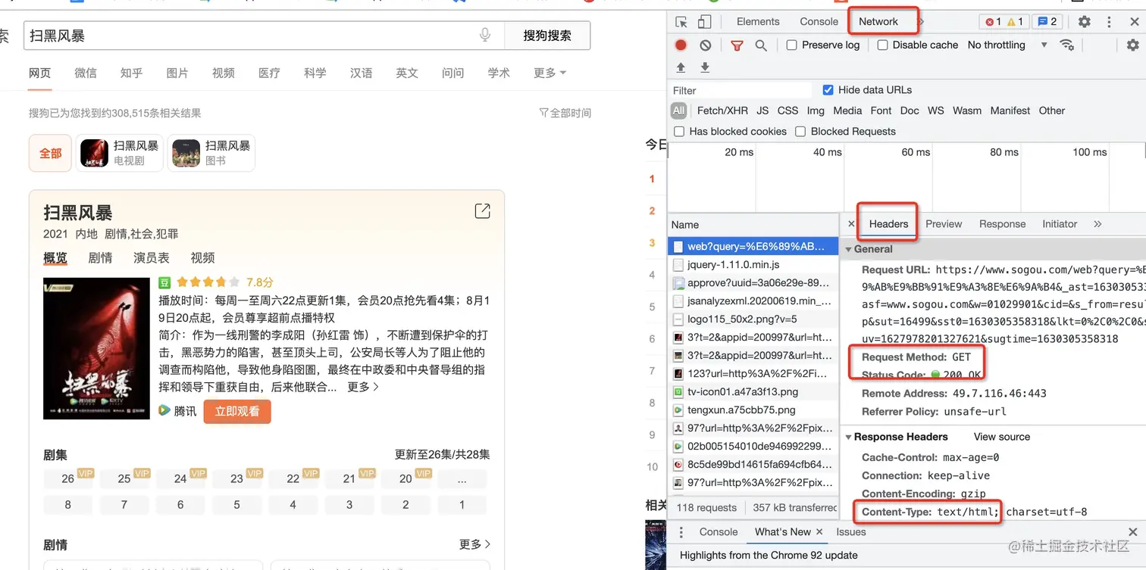1146x570 pixels.
Task: Open the Initiator tab
Action: pyautogui.click(x=1060, y=224)
